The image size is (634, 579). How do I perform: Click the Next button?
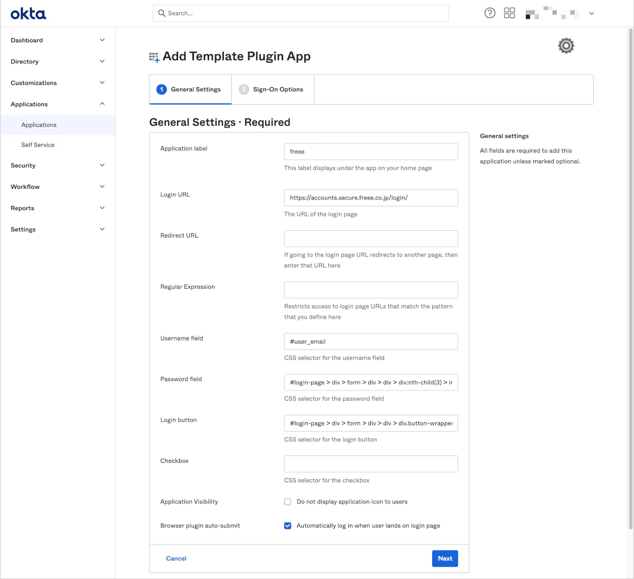click(x=445, y=558)
